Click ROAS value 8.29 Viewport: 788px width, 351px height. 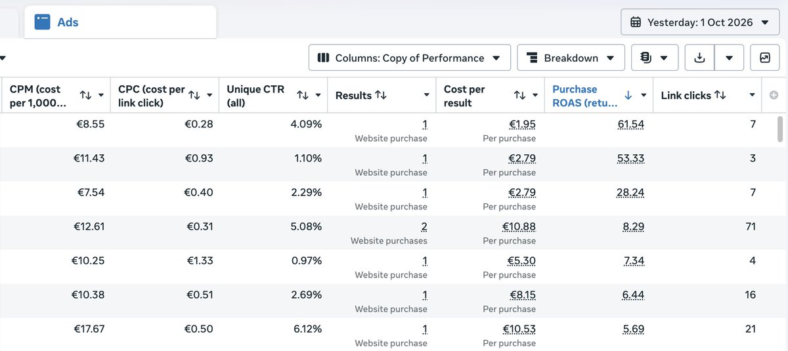click(x=634, y=227)
